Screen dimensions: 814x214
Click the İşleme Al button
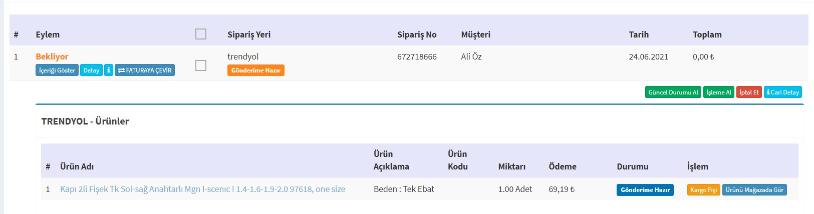[718, 92]
